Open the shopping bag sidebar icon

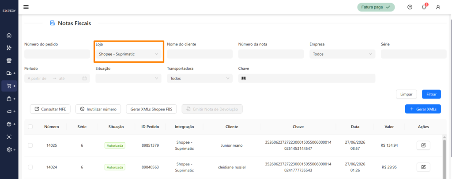tap(9, 99)
